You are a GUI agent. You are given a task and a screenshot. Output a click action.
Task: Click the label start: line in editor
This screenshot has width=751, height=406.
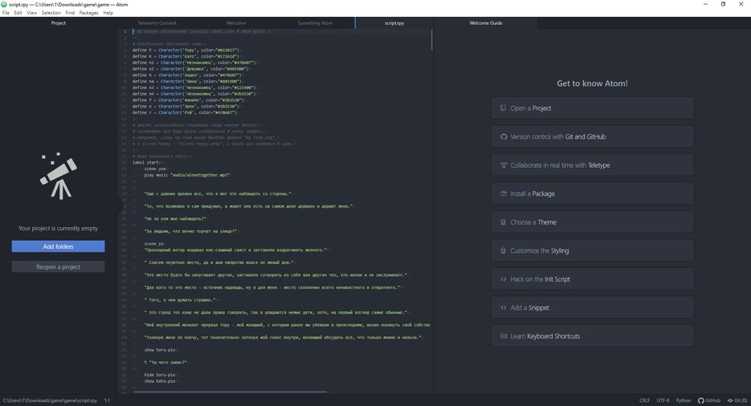click(146, 163)
